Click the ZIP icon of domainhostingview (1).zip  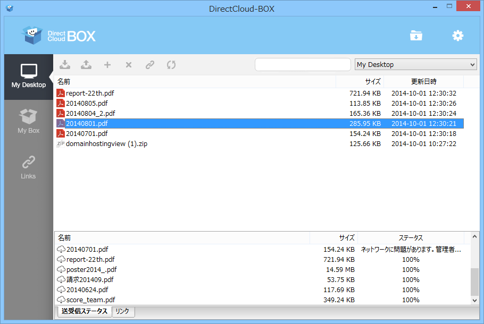pyautogui.click(x=61, y=143)
